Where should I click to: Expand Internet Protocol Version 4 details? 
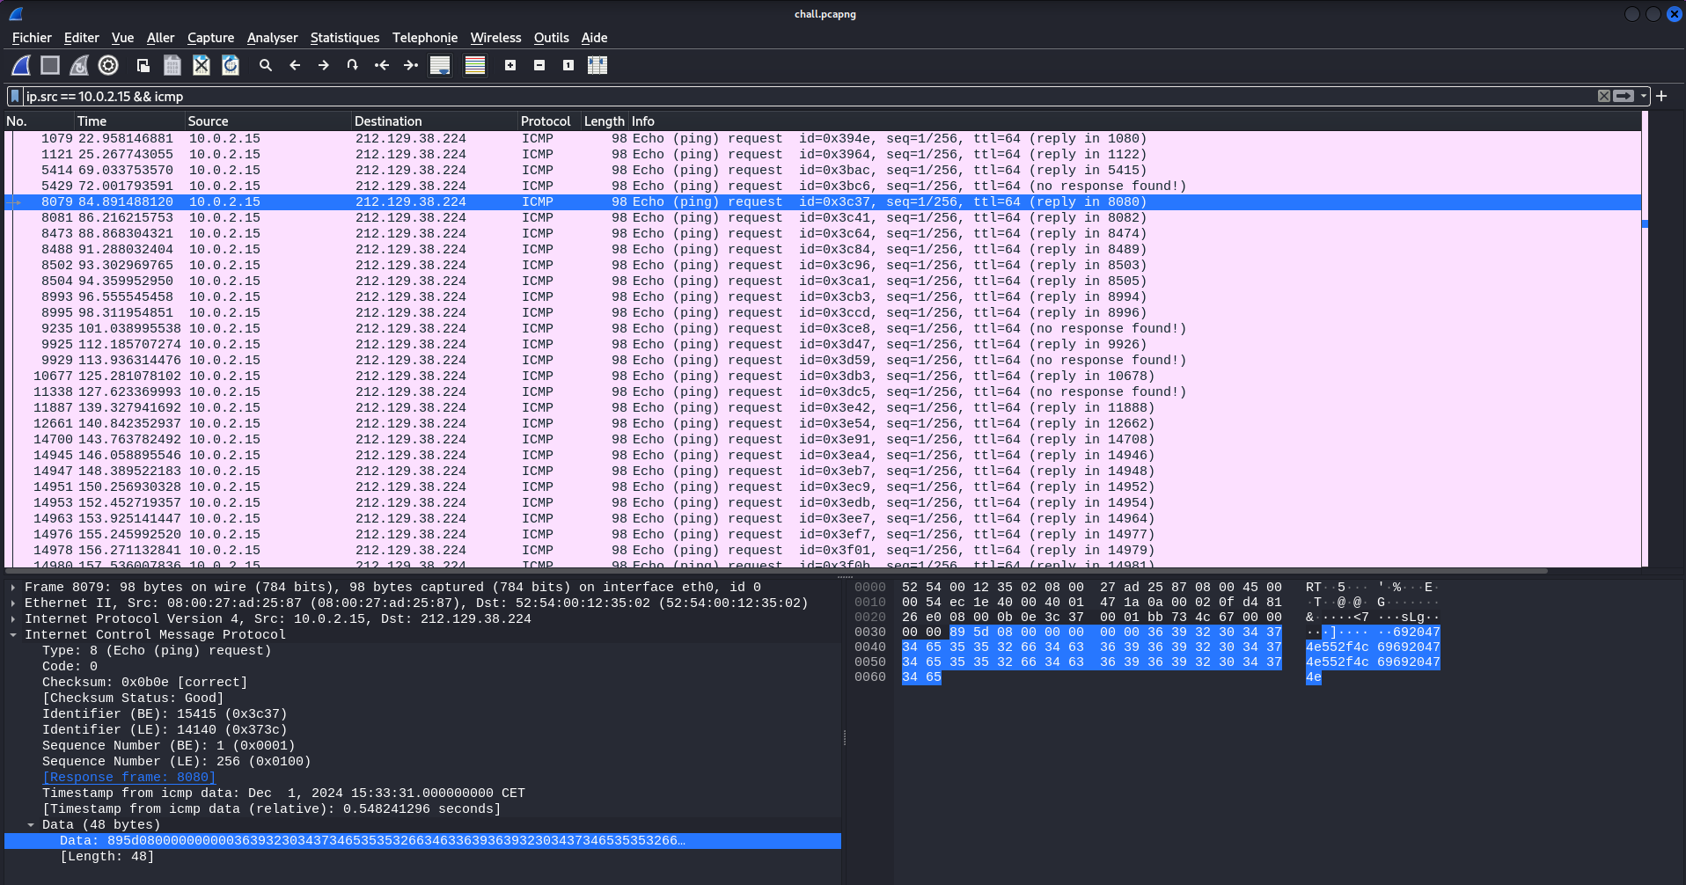click(13, 618)
